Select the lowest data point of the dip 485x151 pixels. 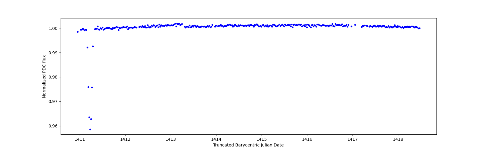[90, 129]
